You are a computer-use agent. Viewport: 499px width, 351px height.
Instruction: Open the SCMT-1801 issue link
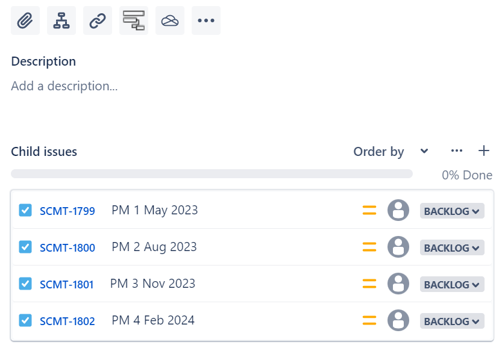tap(67, 284)
